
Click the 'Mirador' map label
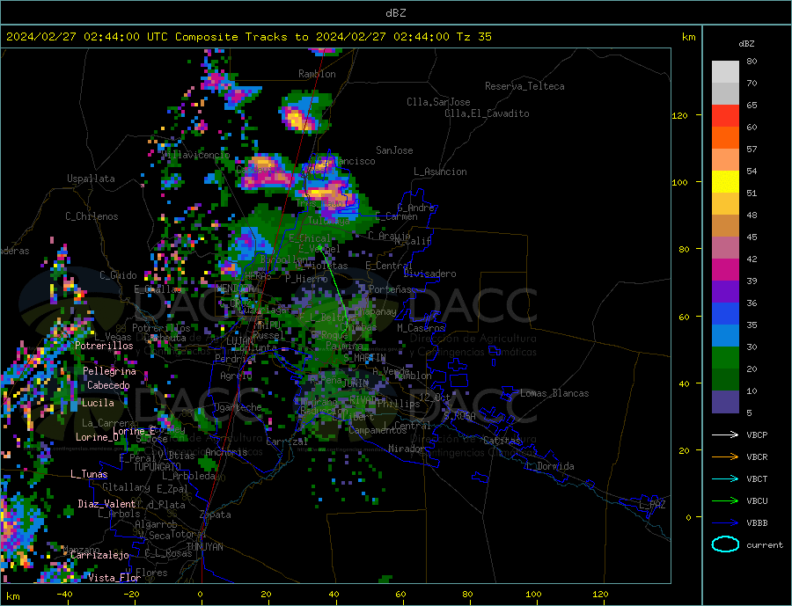point(407,449)
